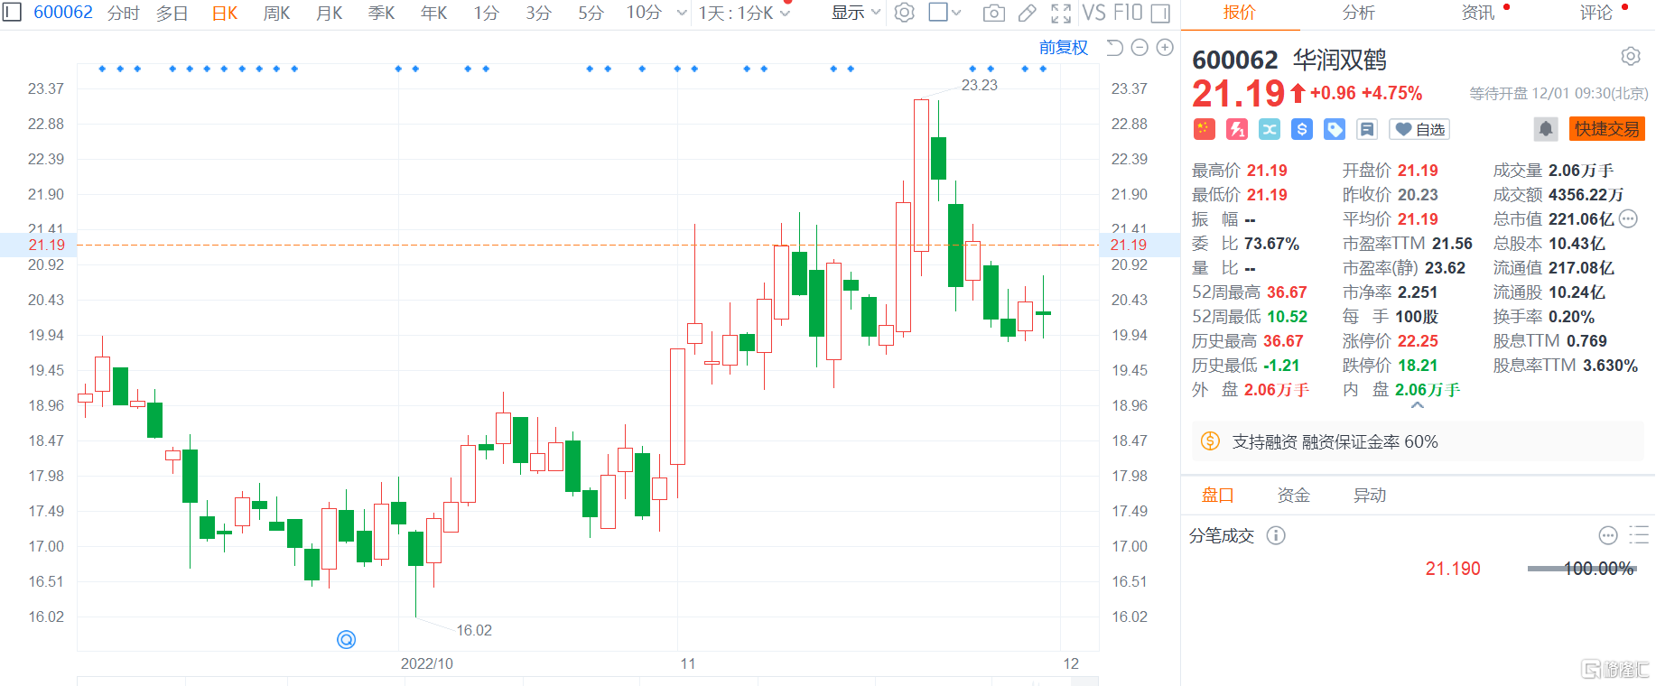Viewport: 1656px width, 686px height.
Task: Select 日K daily candlestick period
Action: [x=225, y=13]
